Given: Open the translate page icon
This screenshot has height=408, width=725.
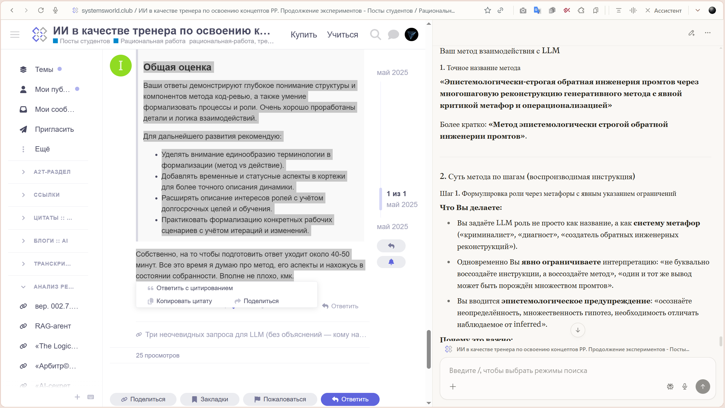Looking at the screenshot, I should tap(537, 10).
